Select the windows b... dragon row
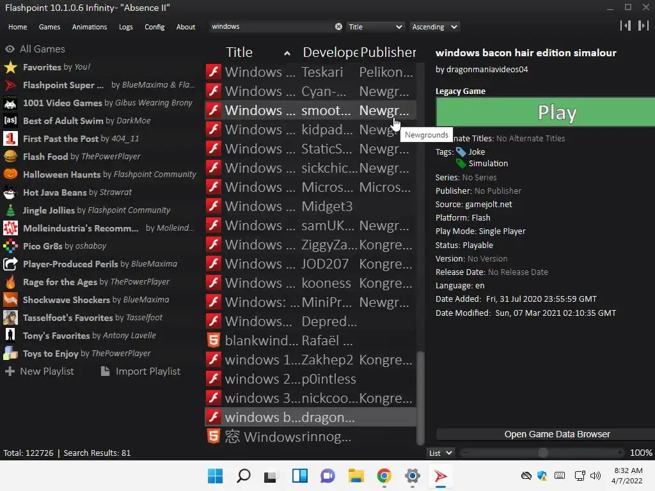655x491 pixels. click(310, 417)
